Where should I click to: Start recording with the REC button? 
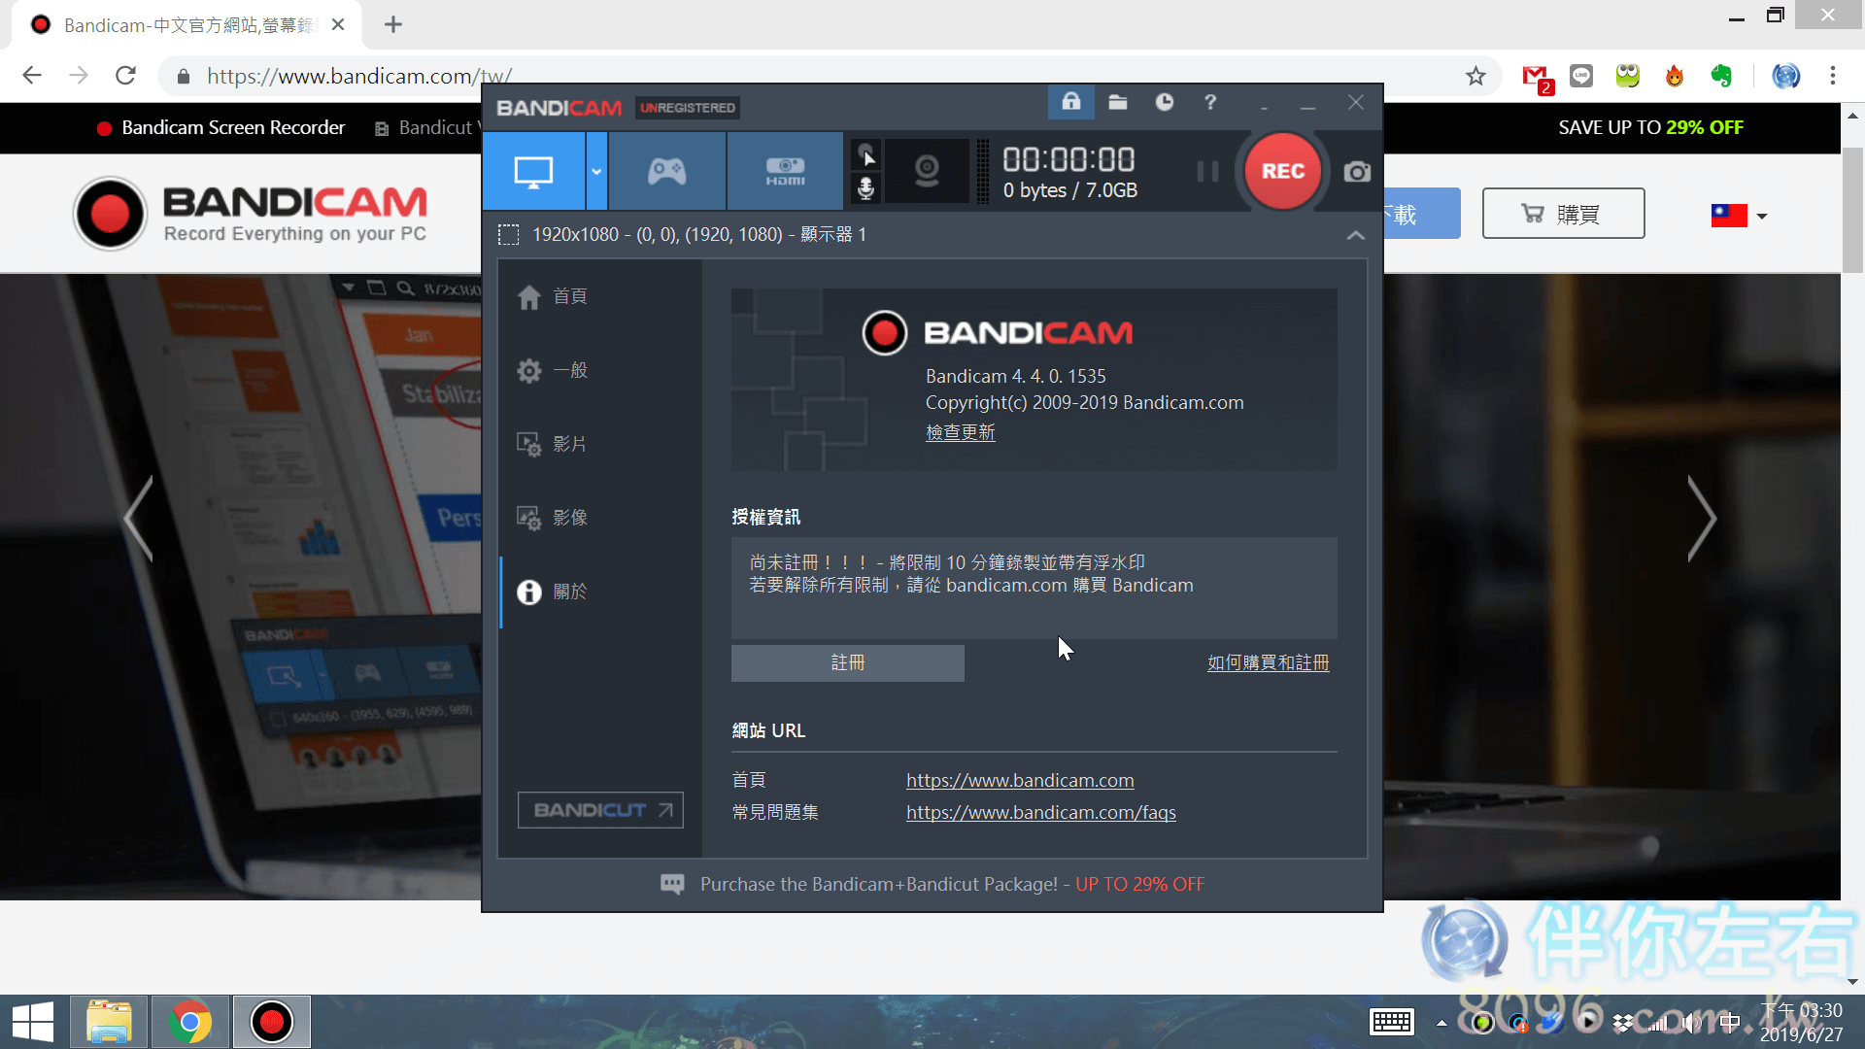1282,171
